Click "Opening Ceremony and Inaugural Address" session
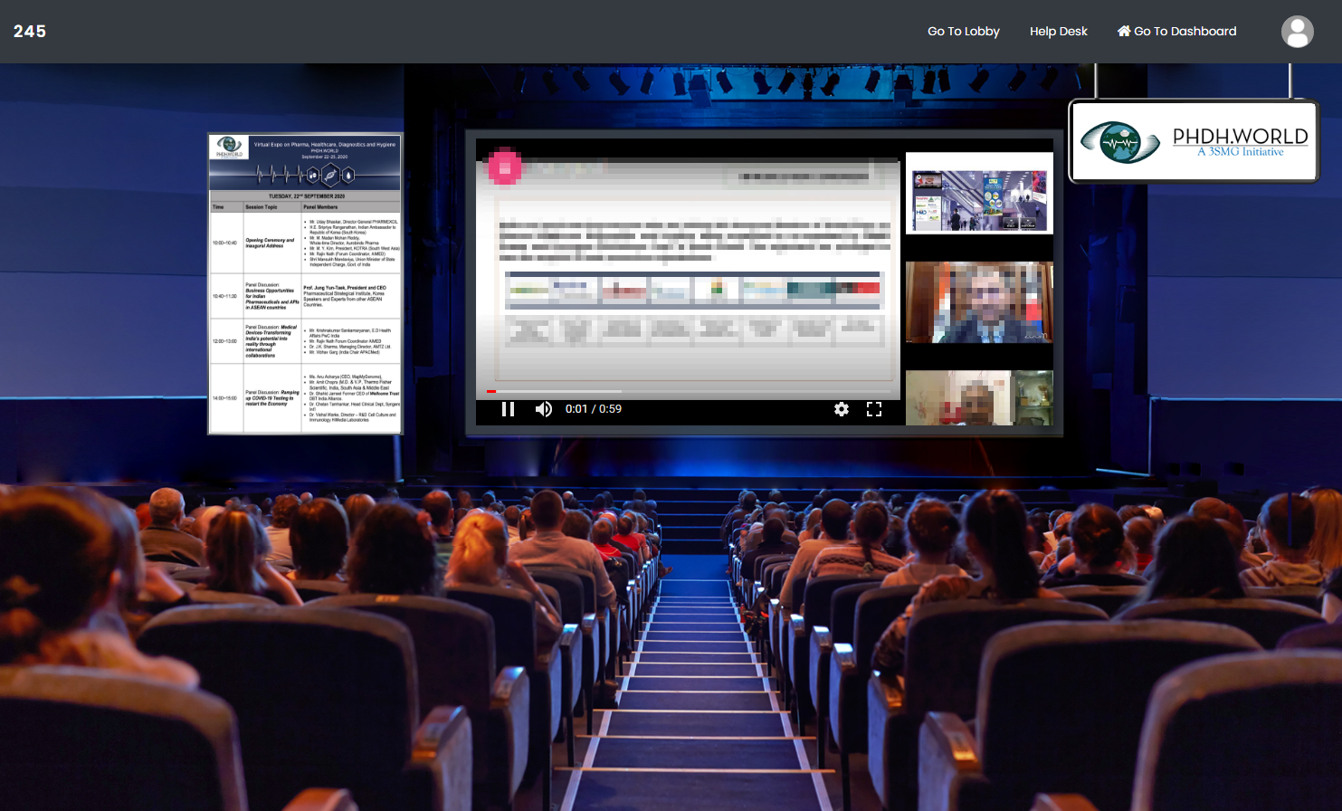1342x811 pixels. click(x=270, y=243)
